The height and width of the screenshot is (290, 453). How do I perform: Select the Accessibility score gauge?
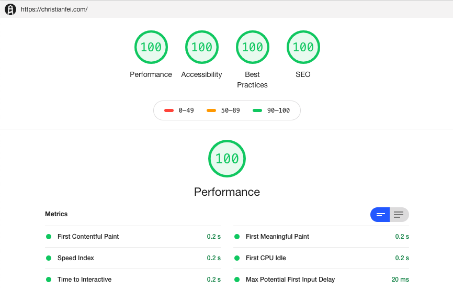(202, 47)
